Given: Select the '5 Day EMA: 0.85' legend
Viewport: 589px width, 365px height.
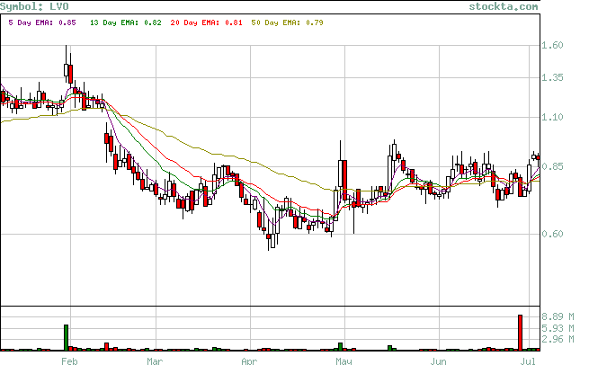Looking at the screenshot, I should [x=42, y=22].
